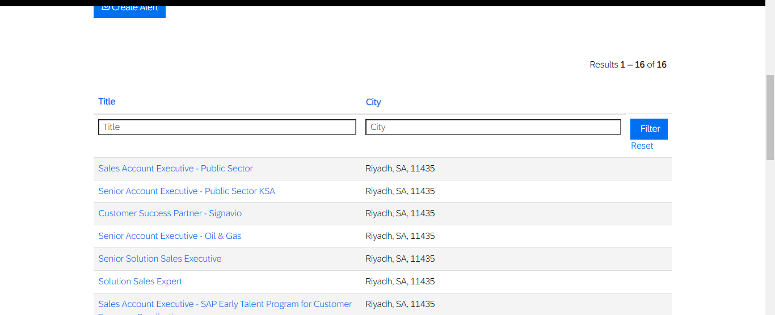
Task: Click the Create Alert button
Action: click(129, 11)
